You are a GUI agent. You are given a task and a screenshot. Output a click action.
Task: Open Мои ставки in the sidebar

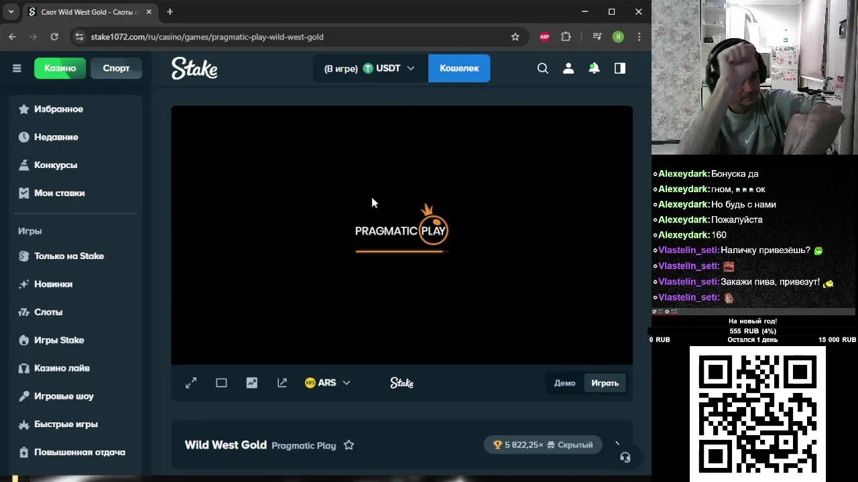75,193
